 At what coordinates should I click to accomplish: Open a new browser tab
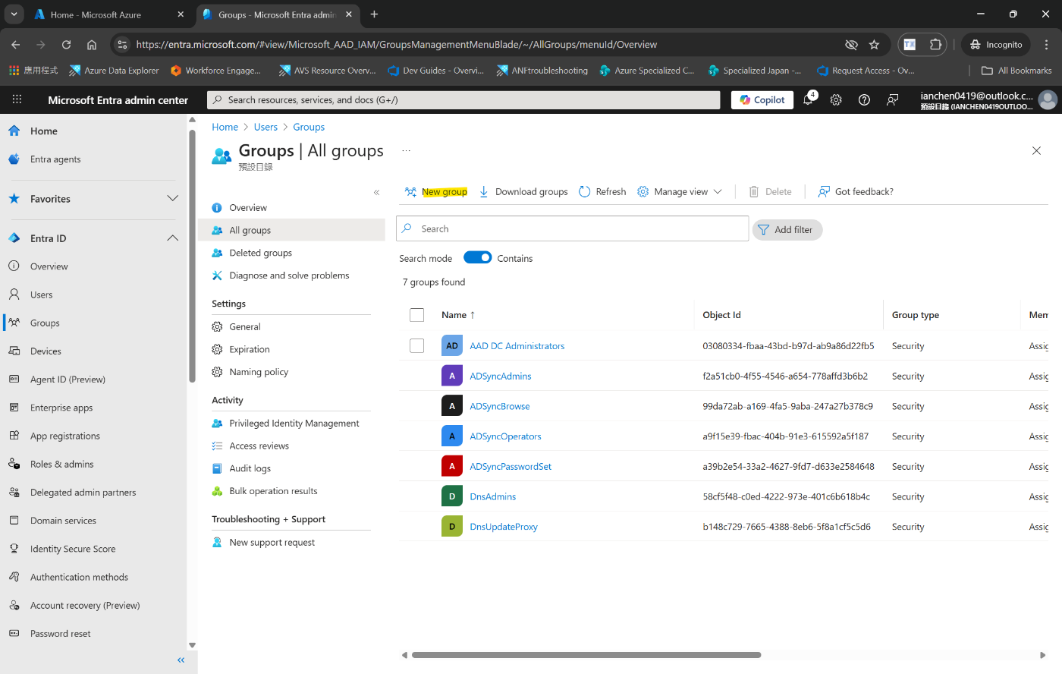374,14
